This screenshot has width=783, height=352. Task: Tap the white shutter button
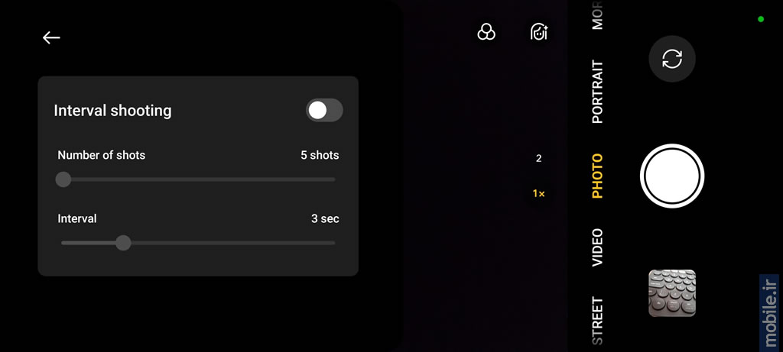(671, 176)
